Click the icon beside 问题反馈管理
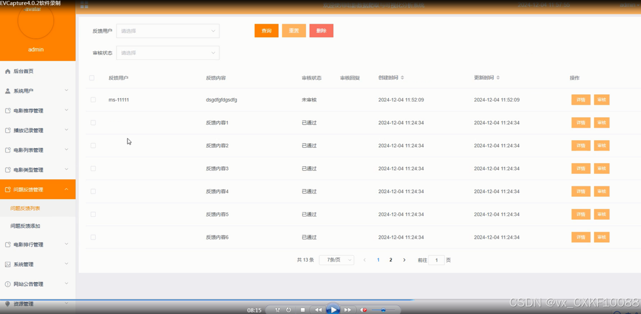 [x=7, y=190]
